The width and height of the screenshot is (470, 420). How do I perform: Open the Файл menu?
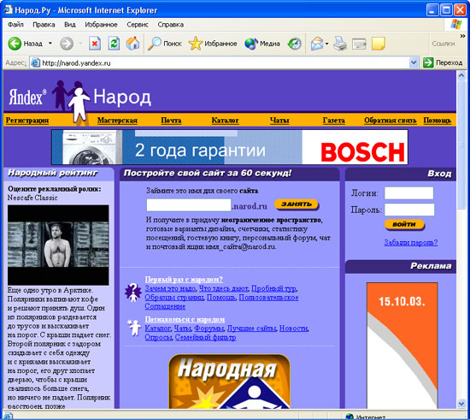coord(15,25)
